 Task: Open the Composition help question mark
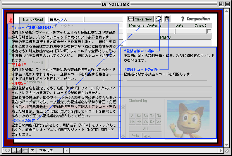(182, 19)
